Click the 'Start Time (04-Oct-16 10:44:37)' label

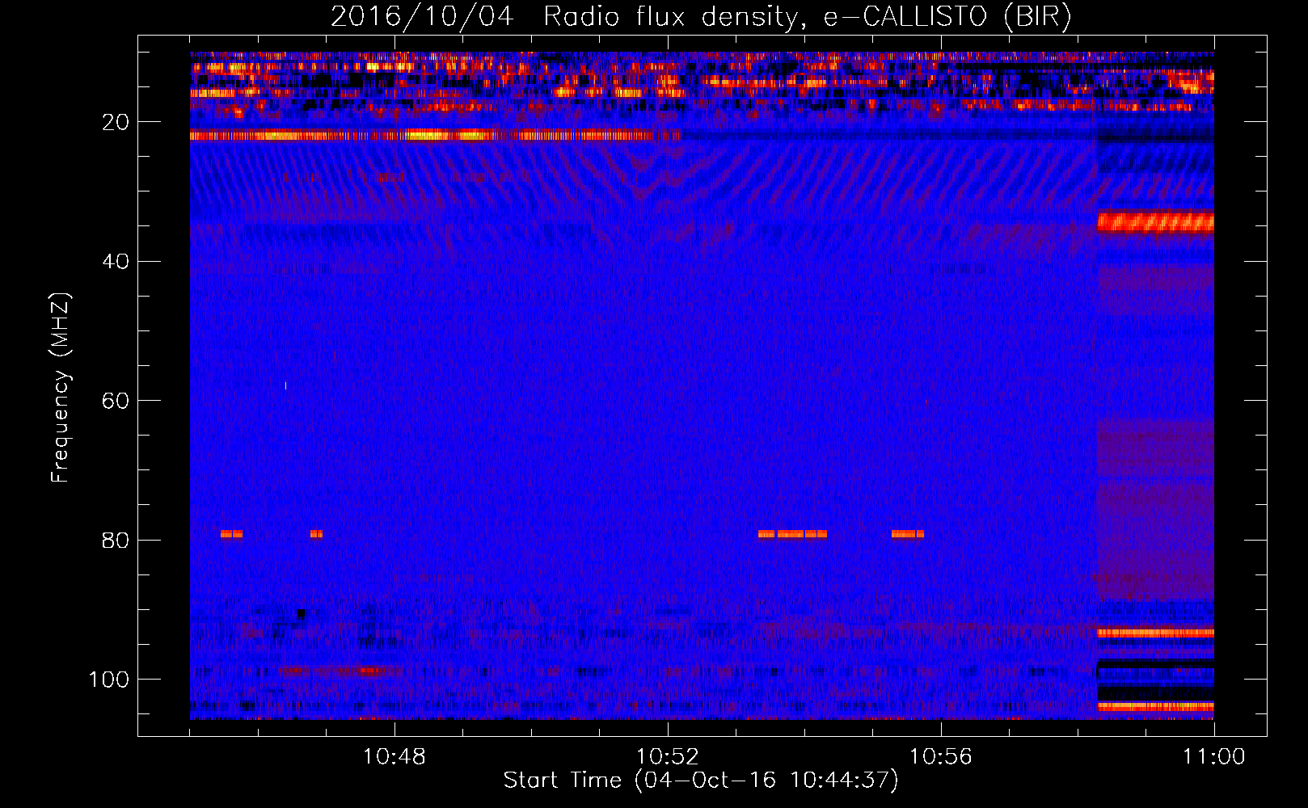click(701, 781)
